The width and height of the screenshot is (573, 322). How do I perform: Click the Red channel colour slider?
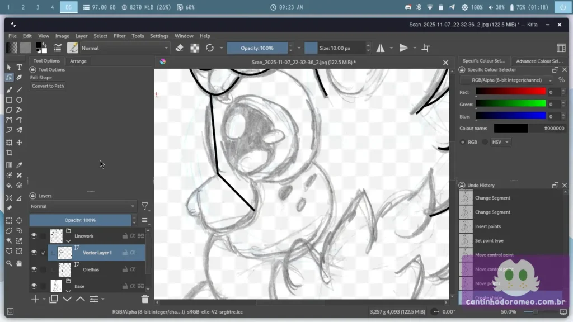coord(510,92)
